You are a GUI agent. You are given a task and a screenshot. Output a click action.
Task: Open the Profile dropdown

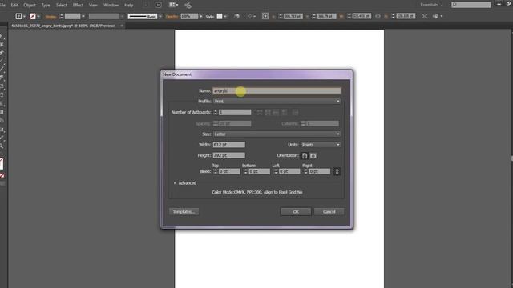coord(277,102)
